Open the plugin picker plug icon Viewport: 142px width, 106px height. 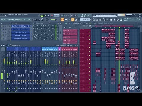[x=114, y=20]
